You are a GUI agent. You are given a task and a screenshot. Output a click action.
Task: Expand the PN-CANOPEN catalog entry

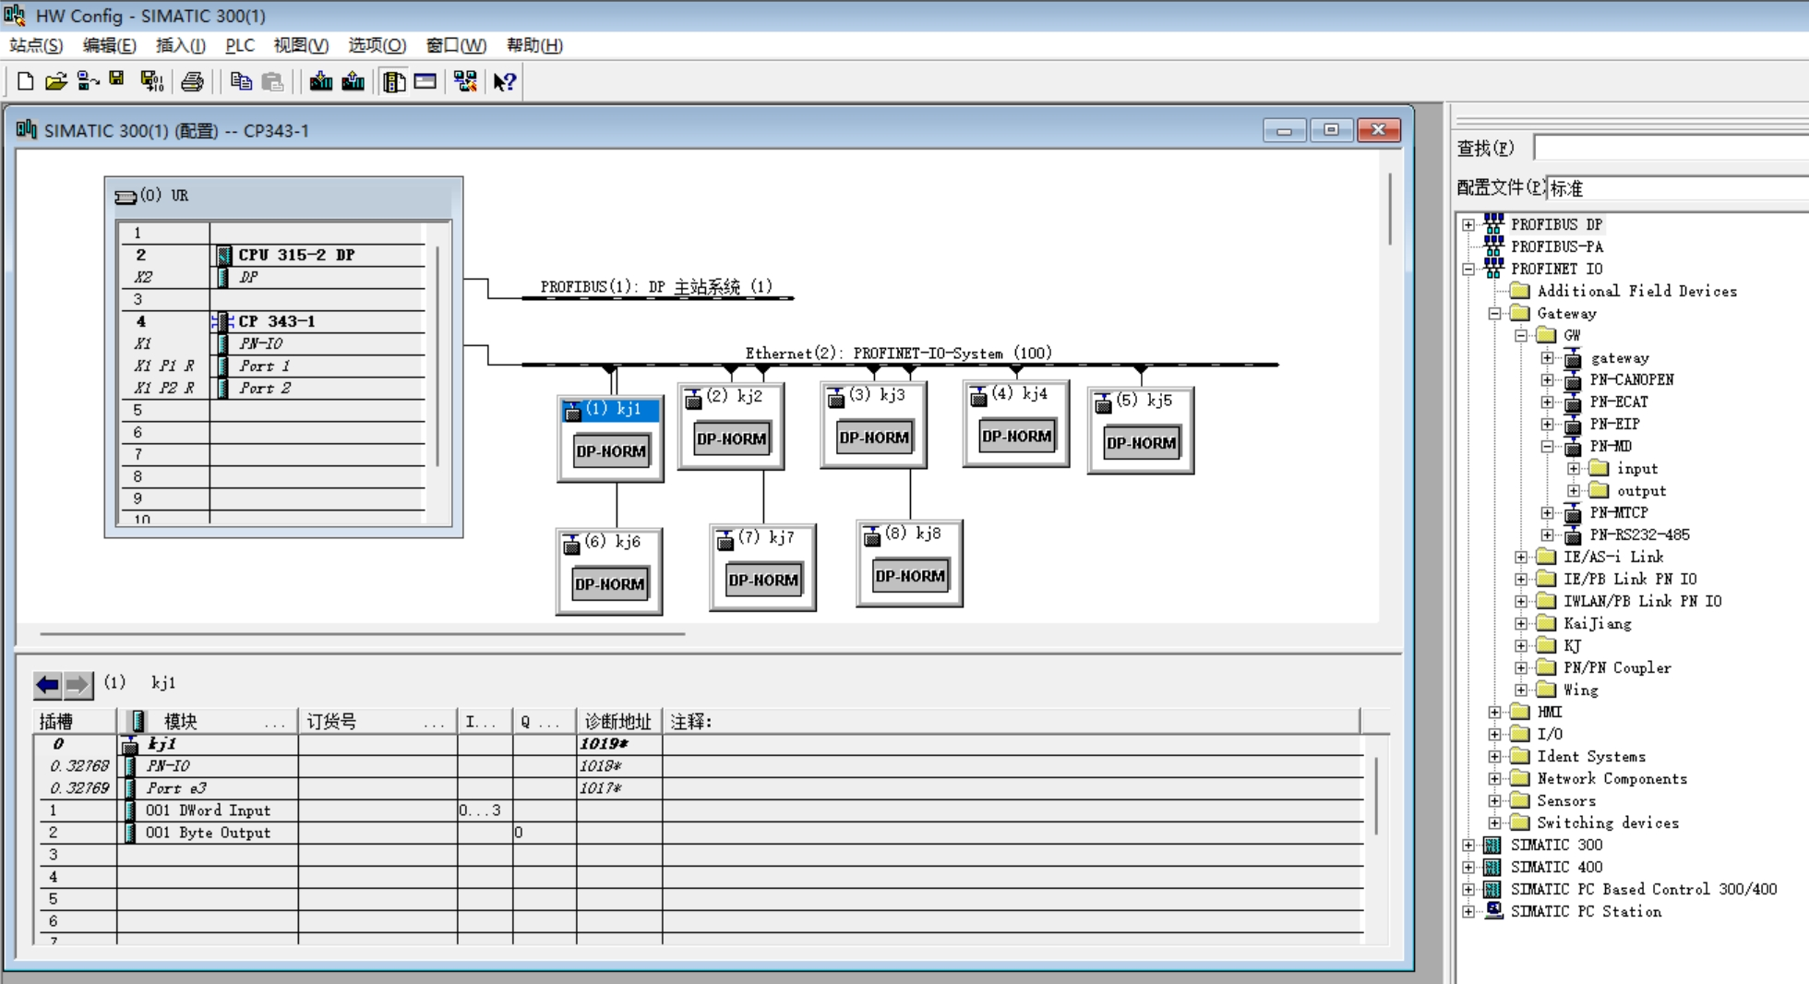pos(1548,380)
